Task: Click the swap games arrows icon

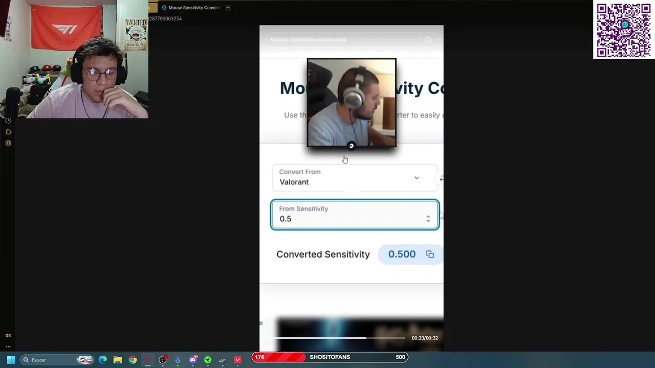Action: tap(441, 178)
